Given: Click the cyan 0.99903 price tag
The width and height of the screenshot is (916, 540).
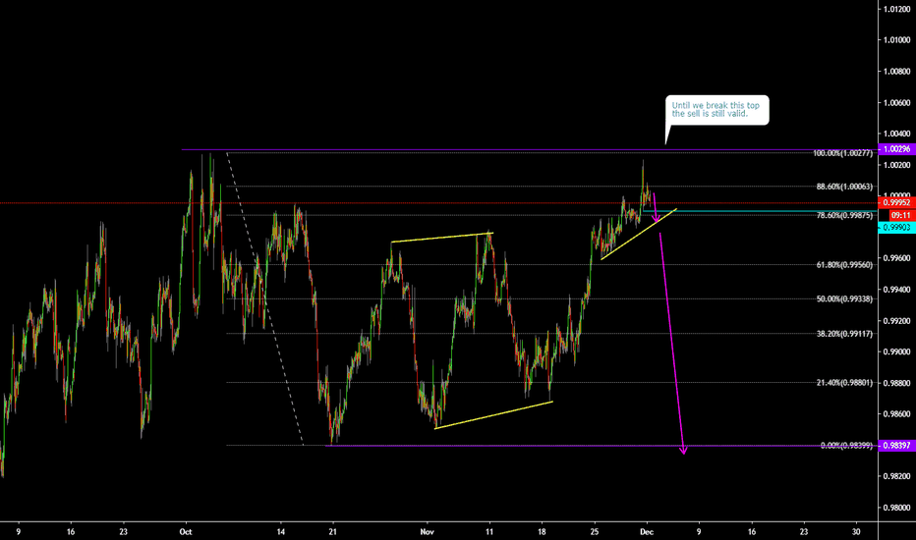Looking at the screenshot, I should click(x=895, y=226).
